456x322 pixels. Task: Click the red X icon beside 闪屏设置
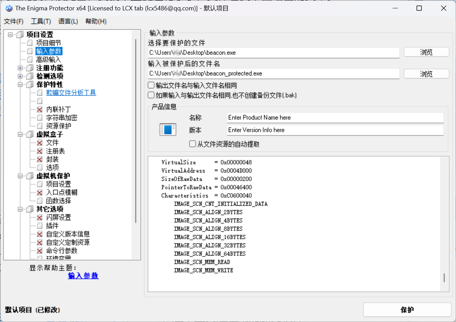tap(40, 217)
